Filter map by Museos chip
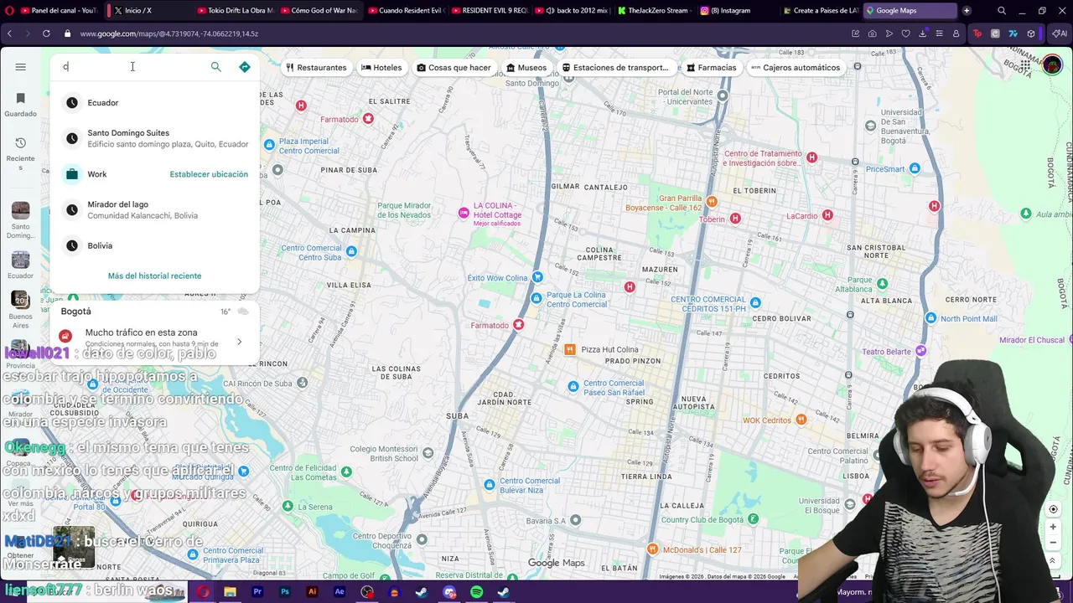 coord(526,67)
